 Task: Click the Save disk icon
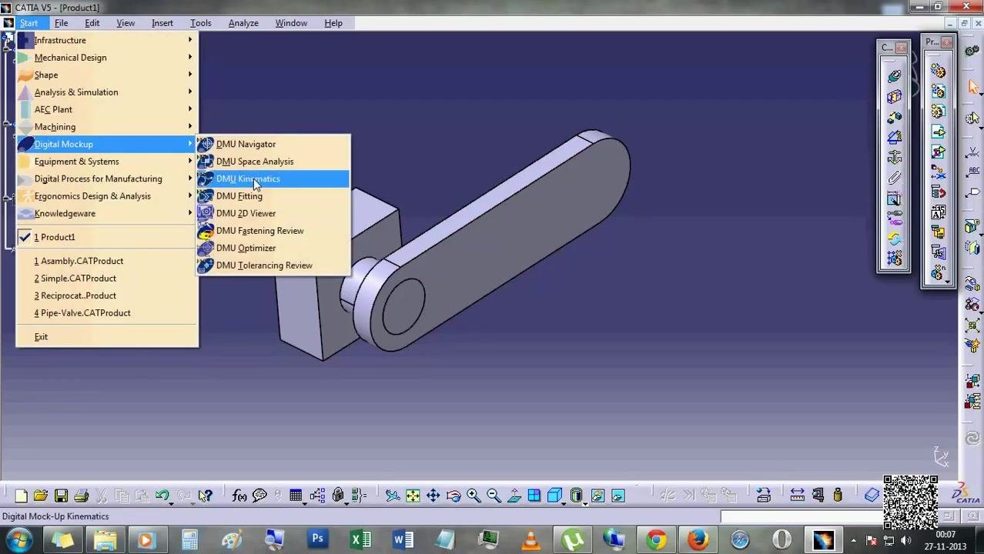point(61,496)
